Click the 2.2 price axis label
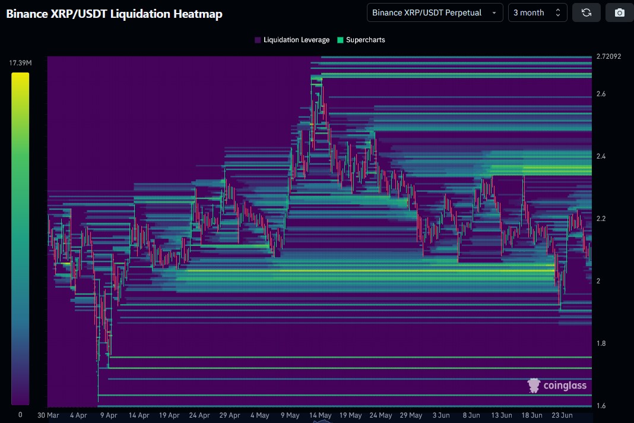Screen dimensions: 634x423 coord(601,219)
